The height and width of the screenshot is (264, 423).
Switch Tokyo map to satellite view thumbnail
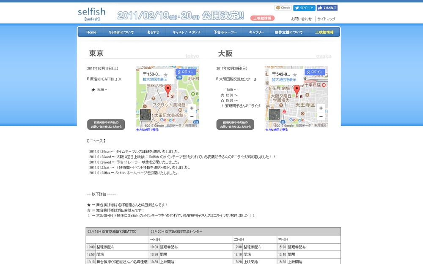(x=146, y=115)
